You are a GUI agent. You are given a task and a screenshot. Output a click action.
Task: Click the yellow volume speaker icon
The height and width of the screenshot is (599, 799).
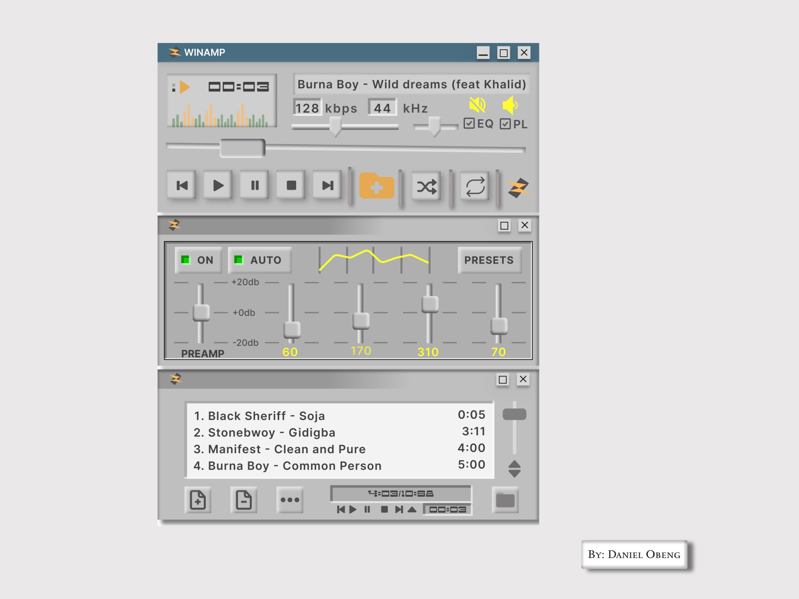(510, 105)
